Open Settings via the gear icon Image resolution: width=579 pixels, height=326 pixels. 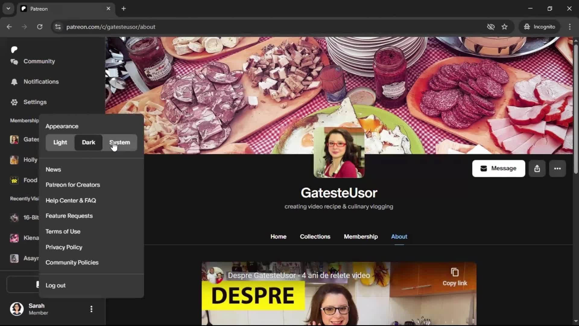[x=14, y=102]
